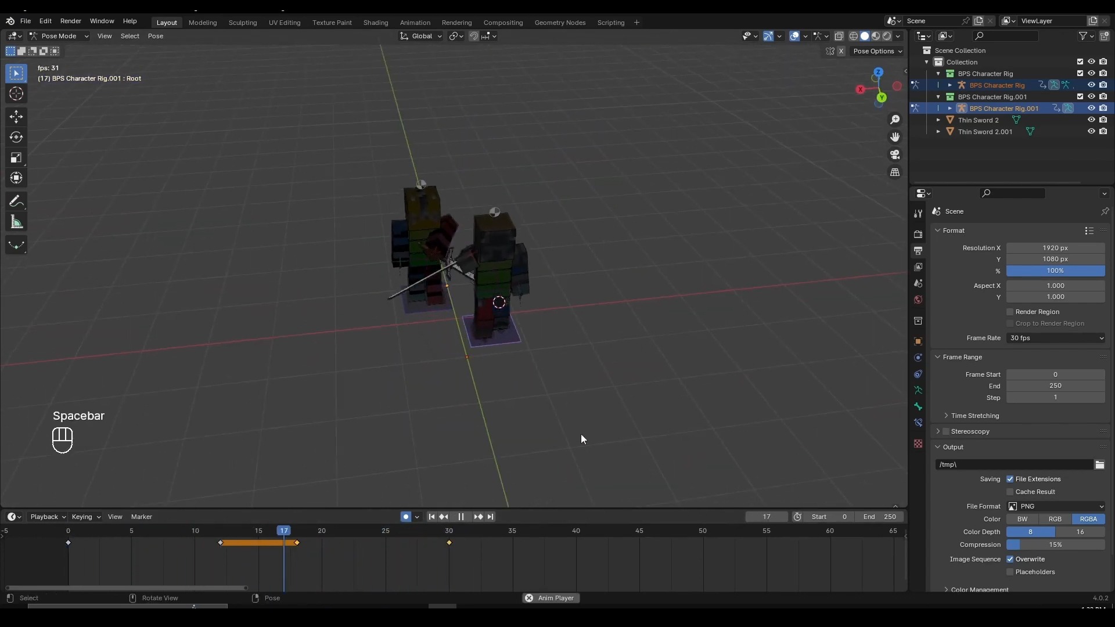Select the Rotate tool
This screenshot has width=1115, height=627.
[16, 137]
